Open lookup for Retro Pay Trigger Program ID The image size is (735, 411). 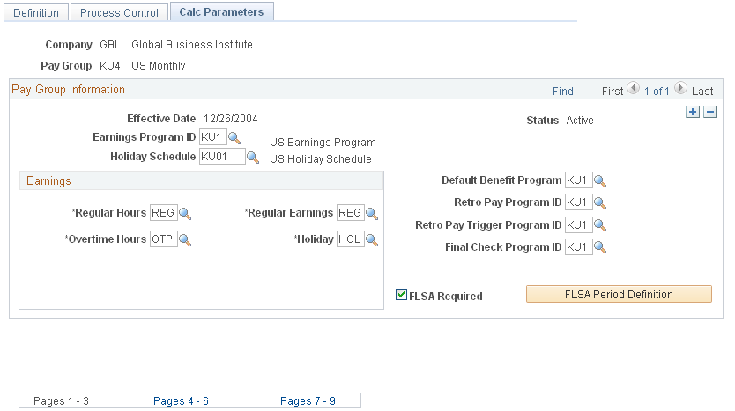(x=600, y=225)
